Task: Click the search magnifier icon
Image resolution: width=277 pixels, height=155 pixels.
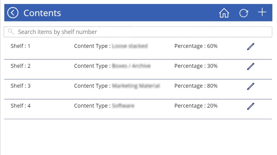Action: pyautogui.click(x=11, y=32)
